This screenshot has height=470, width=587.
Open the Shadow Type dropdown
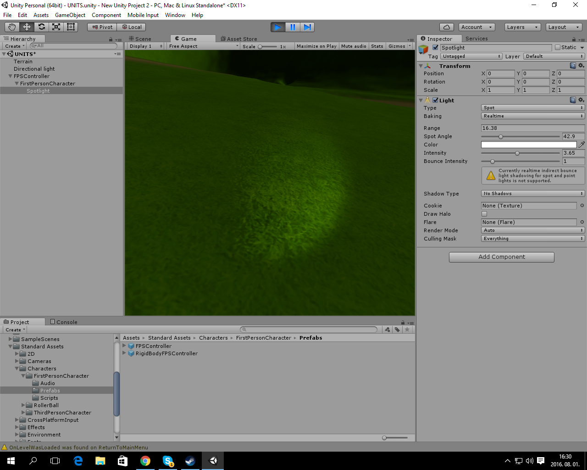tap(533, 194)
